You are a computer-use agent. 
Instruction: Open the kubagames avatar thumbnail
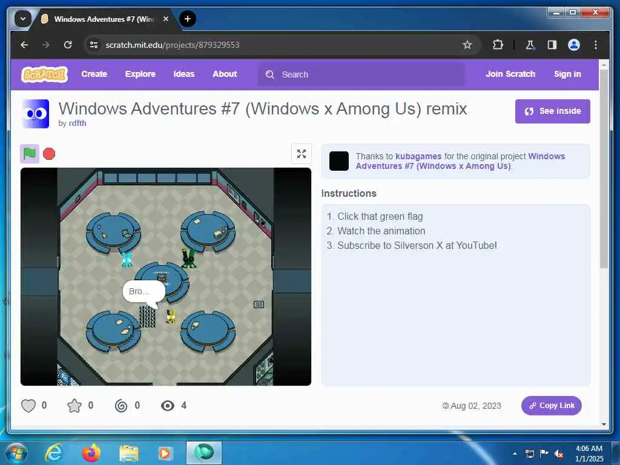(x=339, y=161)
